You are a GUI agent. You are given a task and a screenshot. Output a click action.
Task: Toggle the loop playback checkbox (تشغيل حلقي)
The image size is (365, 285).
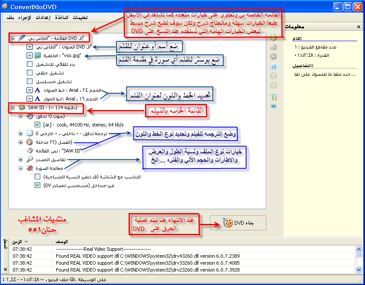point(29,72)
